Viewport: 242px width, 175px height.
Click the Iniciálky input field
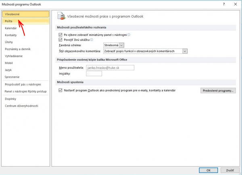(94, 74)
